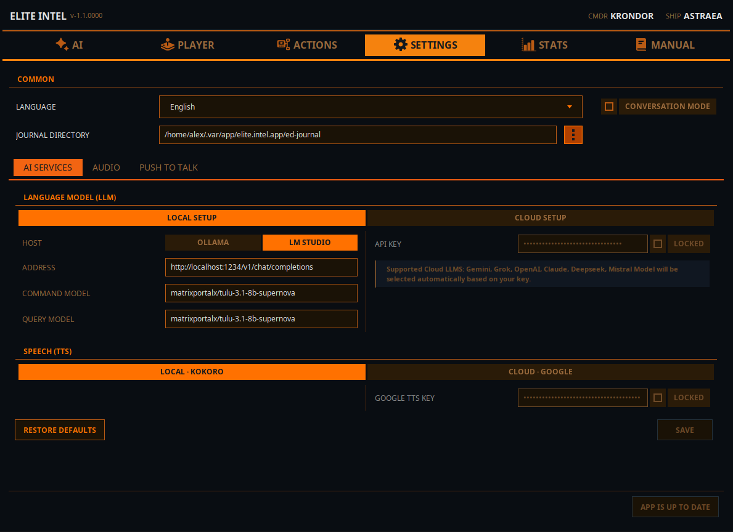Click App Is Up To Date button
This screenshot has width=733, height=532.
pos(675,507)
